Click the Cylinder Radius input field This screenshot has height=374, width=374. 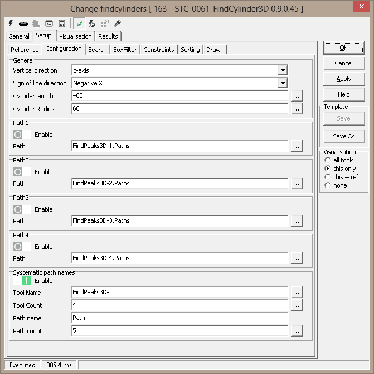(x=179, y=109)
